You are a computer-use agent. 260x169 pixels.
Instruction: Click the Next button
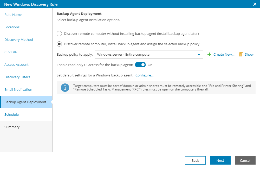click(220, 160)
